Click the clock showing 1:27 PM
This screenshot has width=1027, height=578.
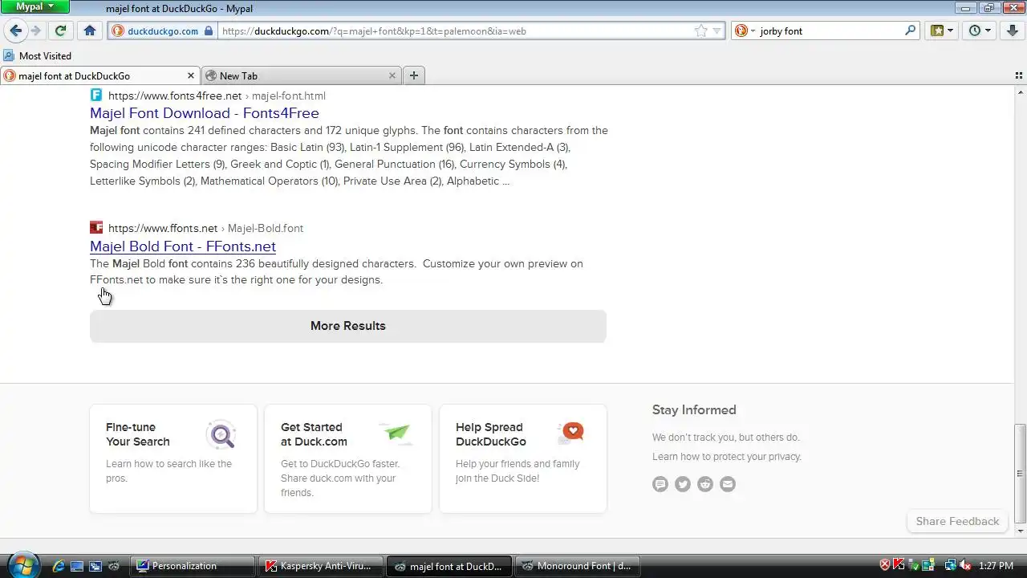tap(995, 566)
